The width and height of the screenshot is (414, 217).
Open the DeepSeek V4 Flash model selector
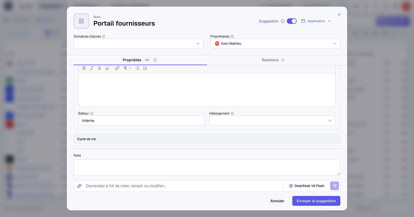coord(307,186)
